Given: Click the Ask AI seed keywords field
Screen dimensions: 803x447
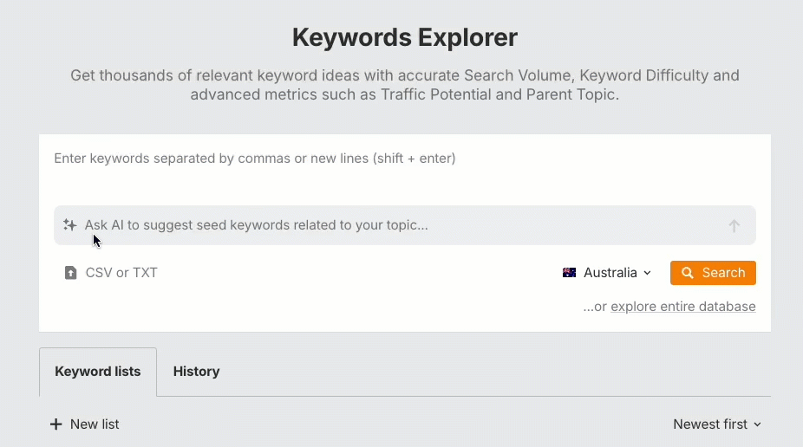Looking at the screenshot, I should 399,225.
